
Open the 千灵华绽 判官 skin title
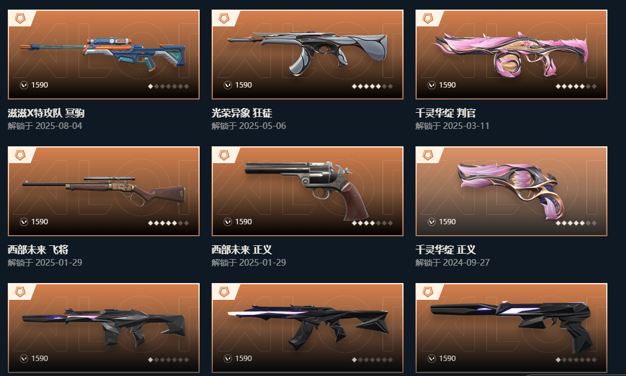[446, 113]
